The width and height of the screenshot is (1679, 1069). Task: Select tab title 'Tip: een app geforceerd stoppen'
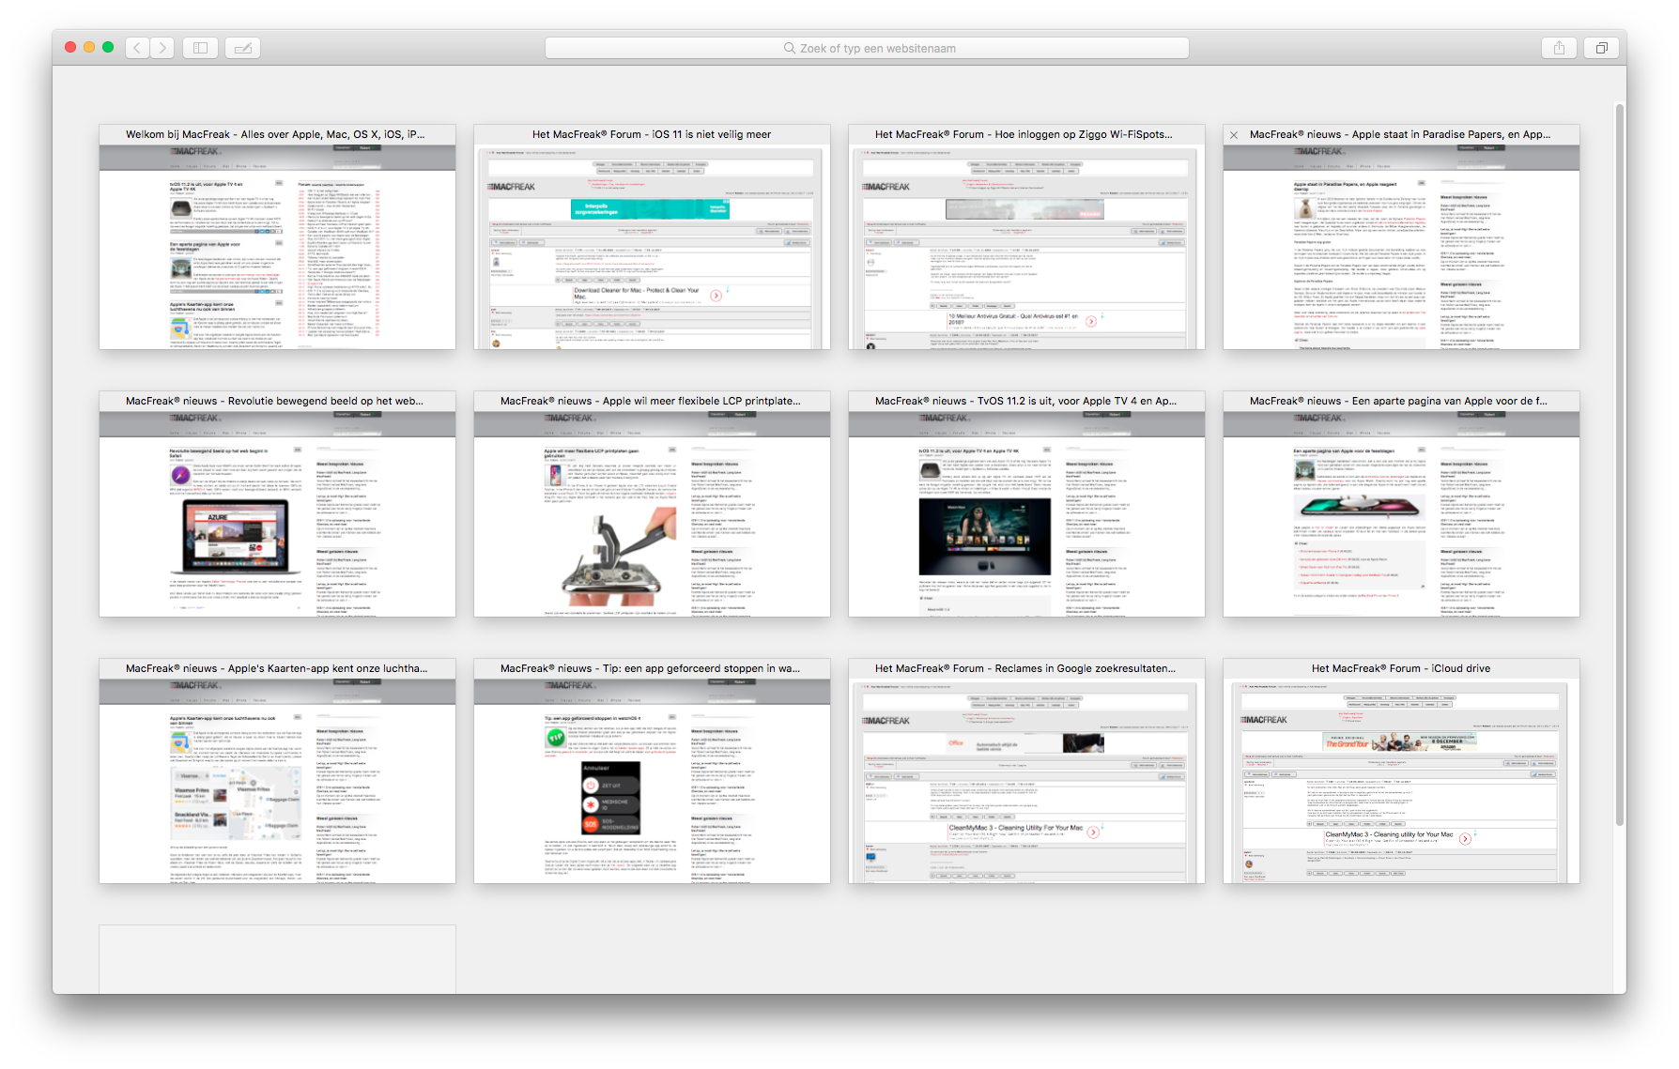650,668
